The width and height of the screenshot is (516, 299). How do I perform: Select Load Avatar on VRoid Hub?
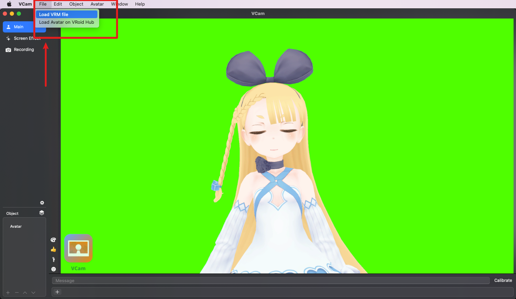[x=66, y=22]
